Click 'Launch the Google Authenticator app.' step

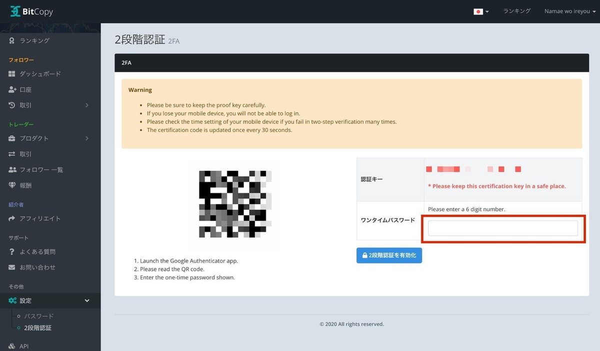pyautogui.click(x=189, y=261)
